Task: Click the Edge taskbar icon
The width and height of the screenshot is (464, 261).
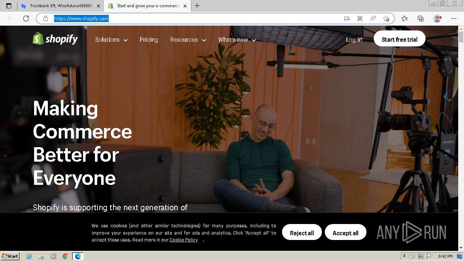Action: click(x=78, y=256)
